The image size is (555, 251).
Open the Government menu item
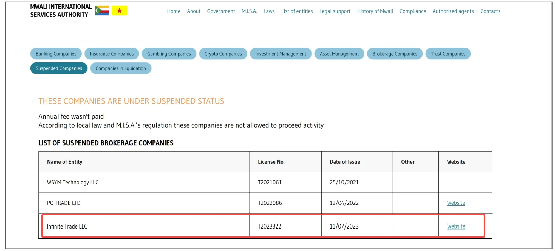221,11
